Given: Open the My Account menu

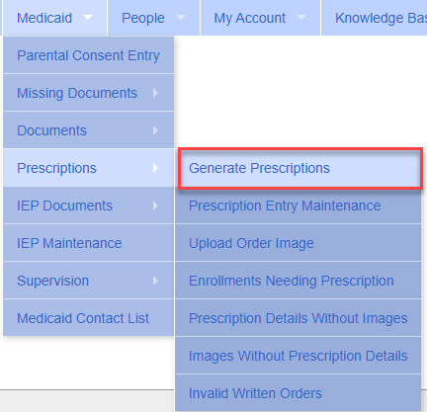Looking at the screenshot, I should pyautogui.click(x=260, y=18).
